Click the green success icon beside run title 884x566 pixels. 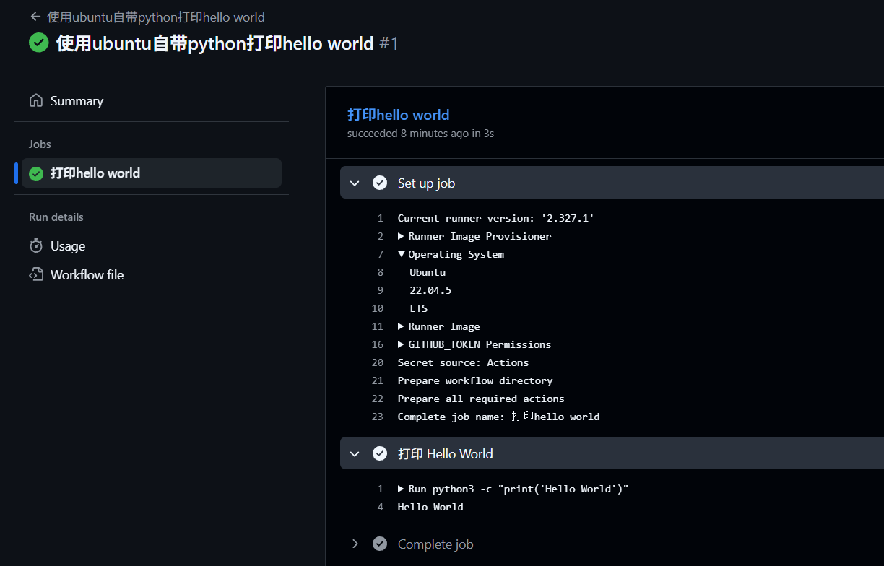(x=39, y=43)
